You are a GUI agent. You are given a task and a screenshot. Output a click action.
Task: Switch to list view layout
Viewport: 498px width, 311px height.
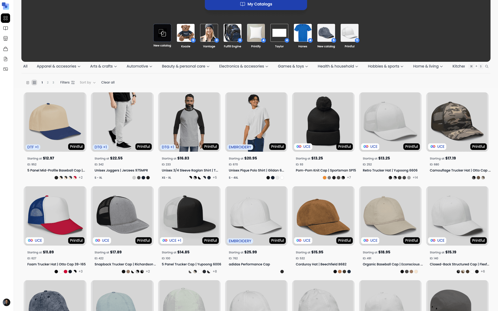28,82
